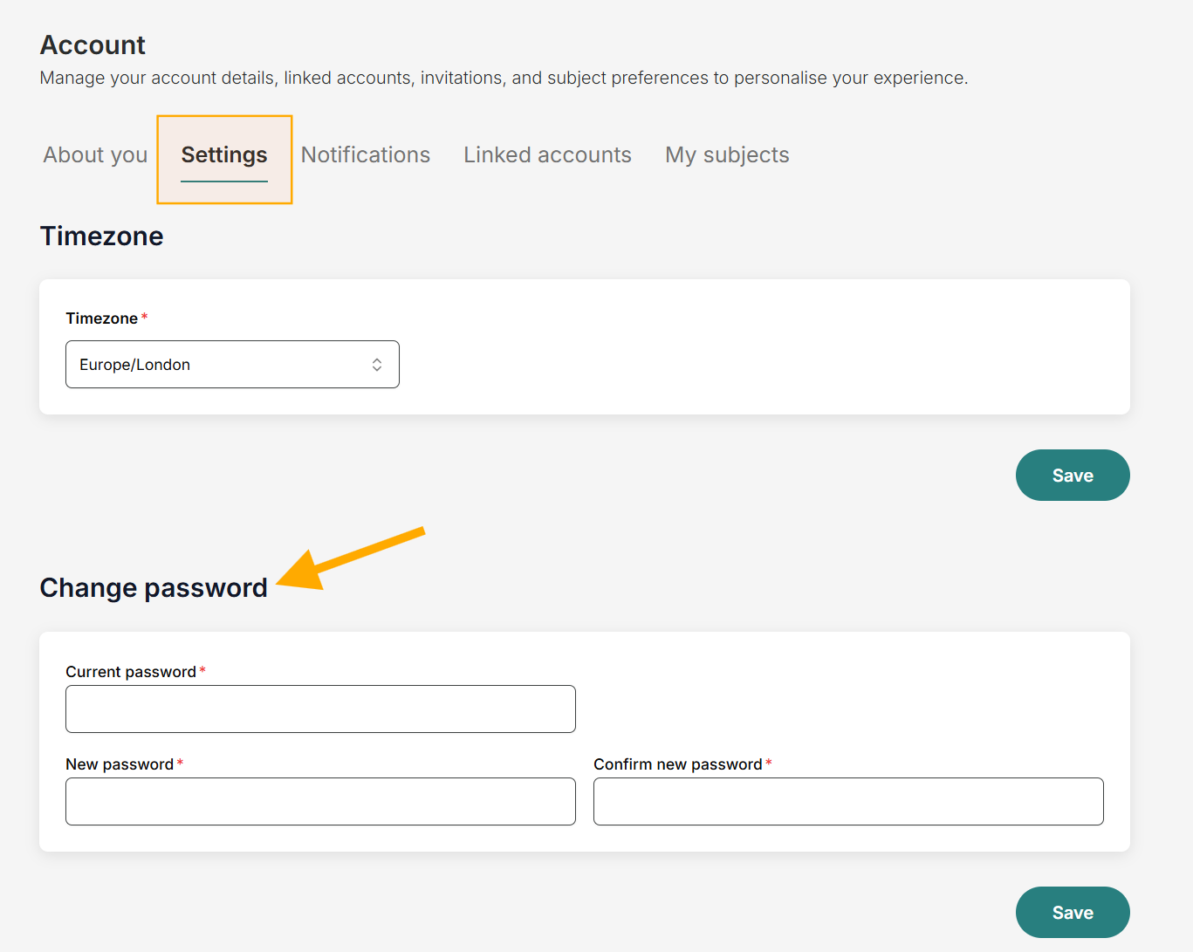Viewport: 1193px width, 952px height.
Task: Click the Account page heading
Action: coord(93,45)
